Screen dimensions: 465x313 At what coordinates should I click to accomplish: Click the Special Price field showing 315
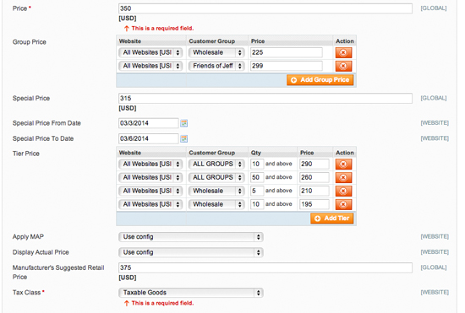265,98
